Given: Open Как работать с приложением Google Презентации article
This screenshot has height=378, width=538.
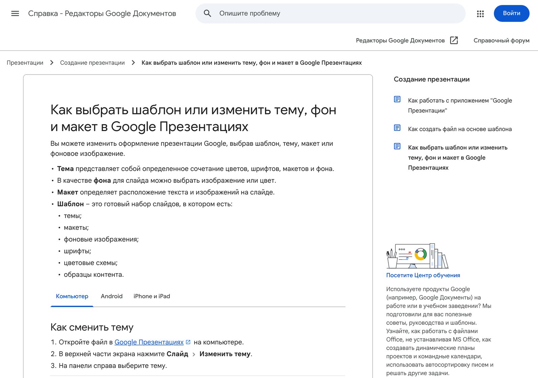Looking at the screenshot, I should tap(460, 106).
